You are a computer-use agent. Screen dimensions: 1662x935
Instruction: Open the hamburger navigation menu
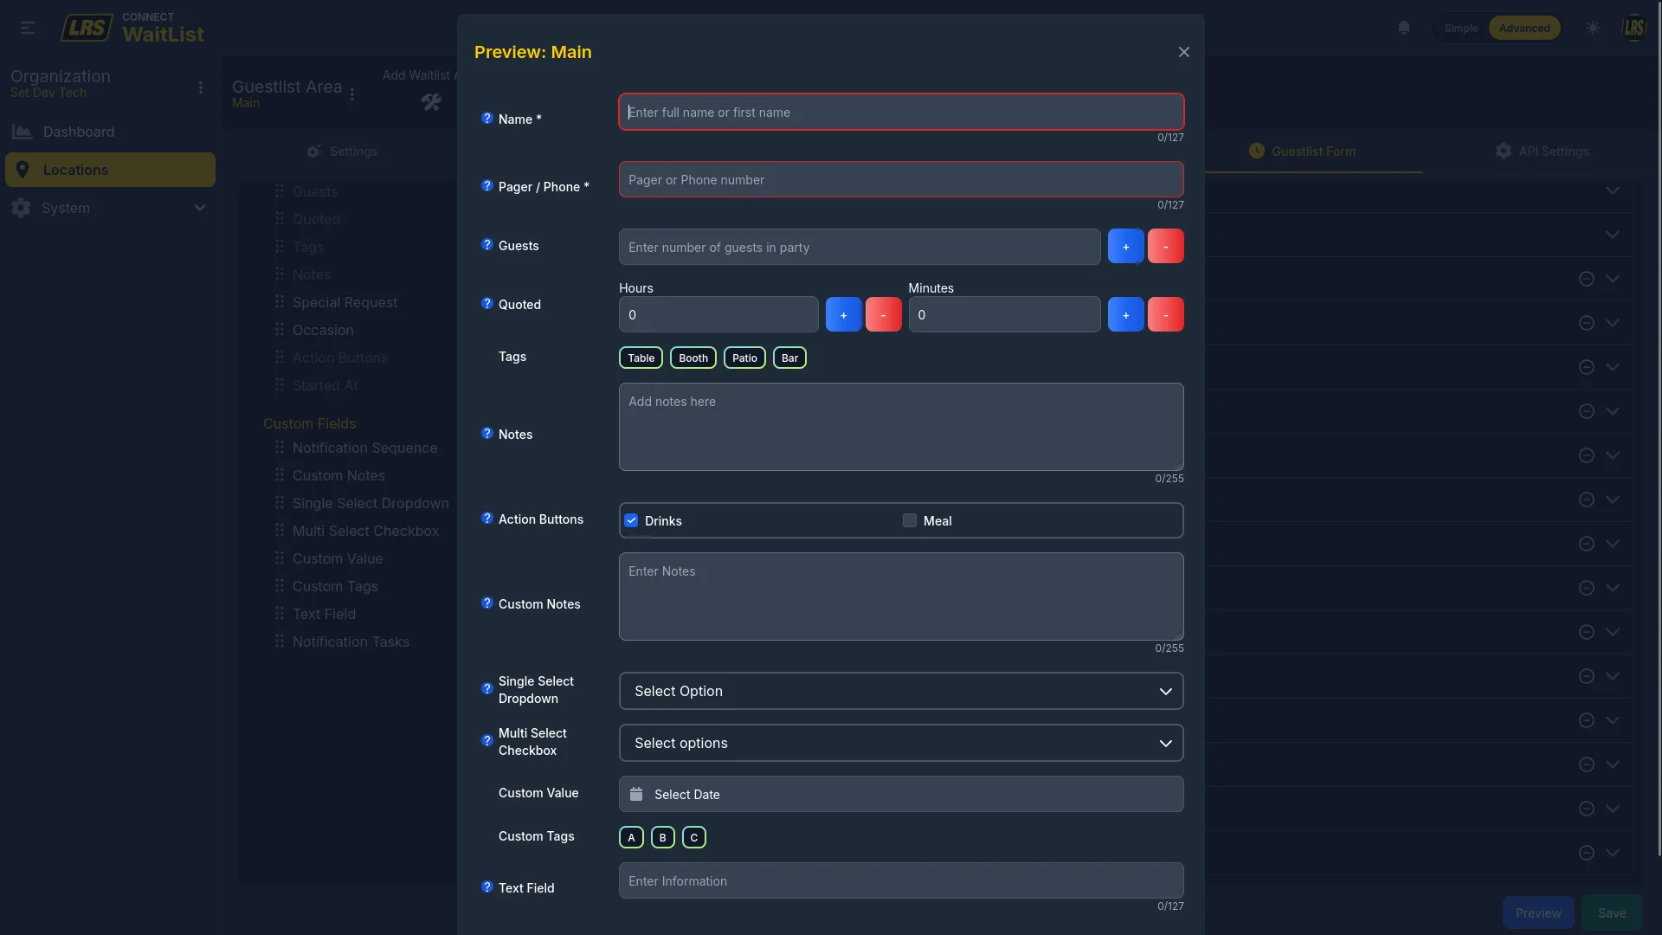28,28
